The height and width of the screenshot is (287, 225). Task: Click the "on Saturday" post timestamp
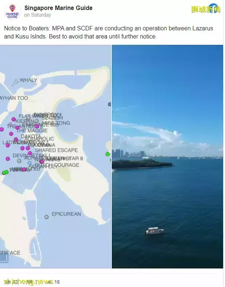pos(37,15)
